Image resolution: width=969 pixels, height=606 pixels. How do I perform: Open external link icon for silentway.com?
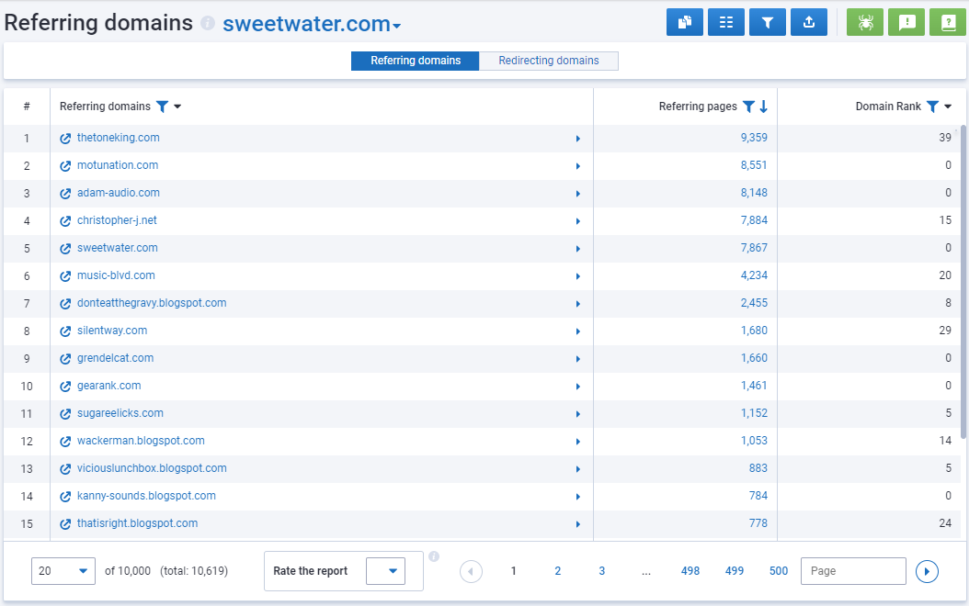[x=65, y=331]
